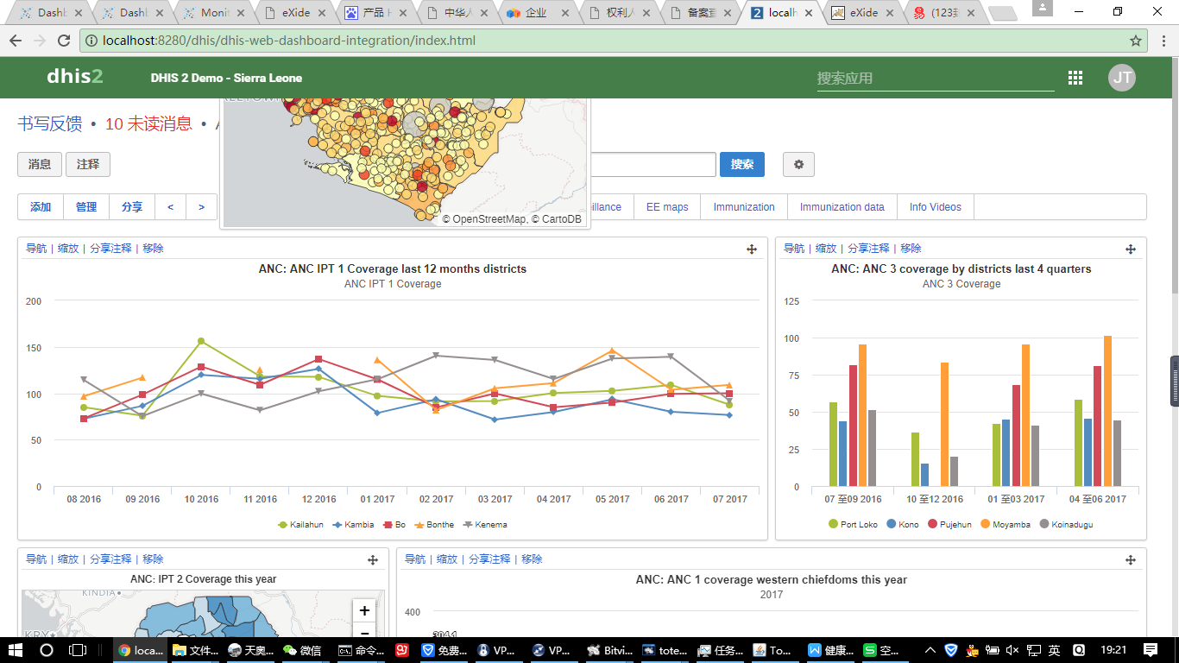This screenshot has height=663, width=1179.
Task: Click the 搜索应用 search apps field
Action: [x=935, y=78]
